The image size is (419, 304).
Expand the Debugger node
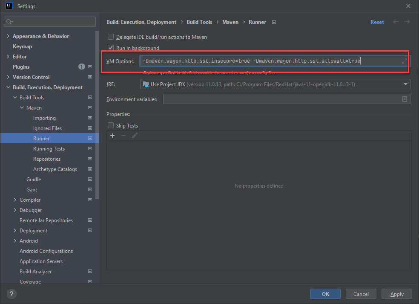point(15,210)
